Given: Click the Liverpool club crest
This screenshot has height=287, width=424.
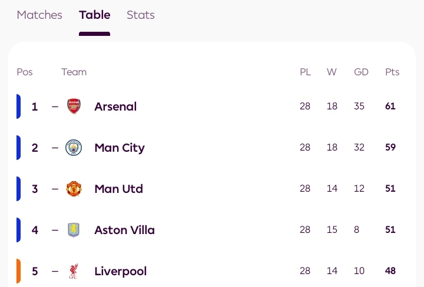Looking at the screenshot, I should point(74,271).
